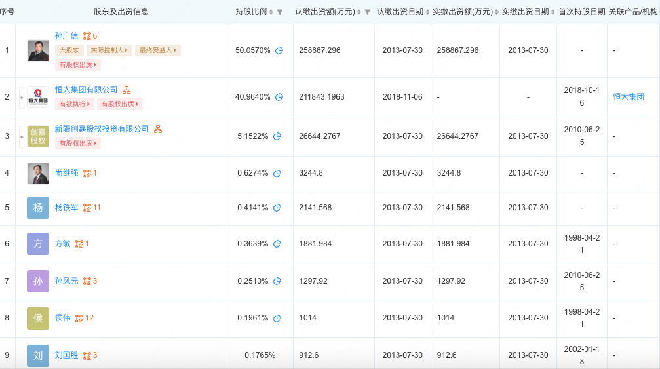Open the 恒大集团 related product link
Image resolution: width=660 pixels, height=369 pixels.
click(629, 97)
